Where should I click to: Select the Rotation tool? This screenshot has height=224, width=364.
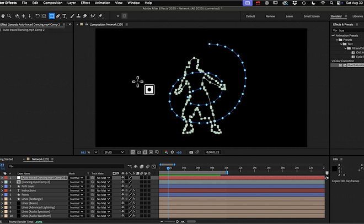point(36,16)
